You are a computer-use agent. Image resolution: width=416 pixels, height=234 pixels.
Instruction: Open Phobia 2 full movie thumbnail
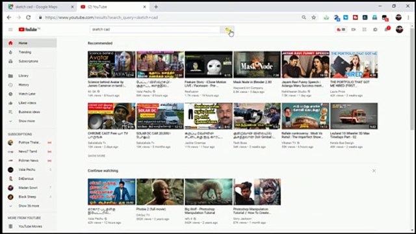pyautogui.click(x=160, y=192)
